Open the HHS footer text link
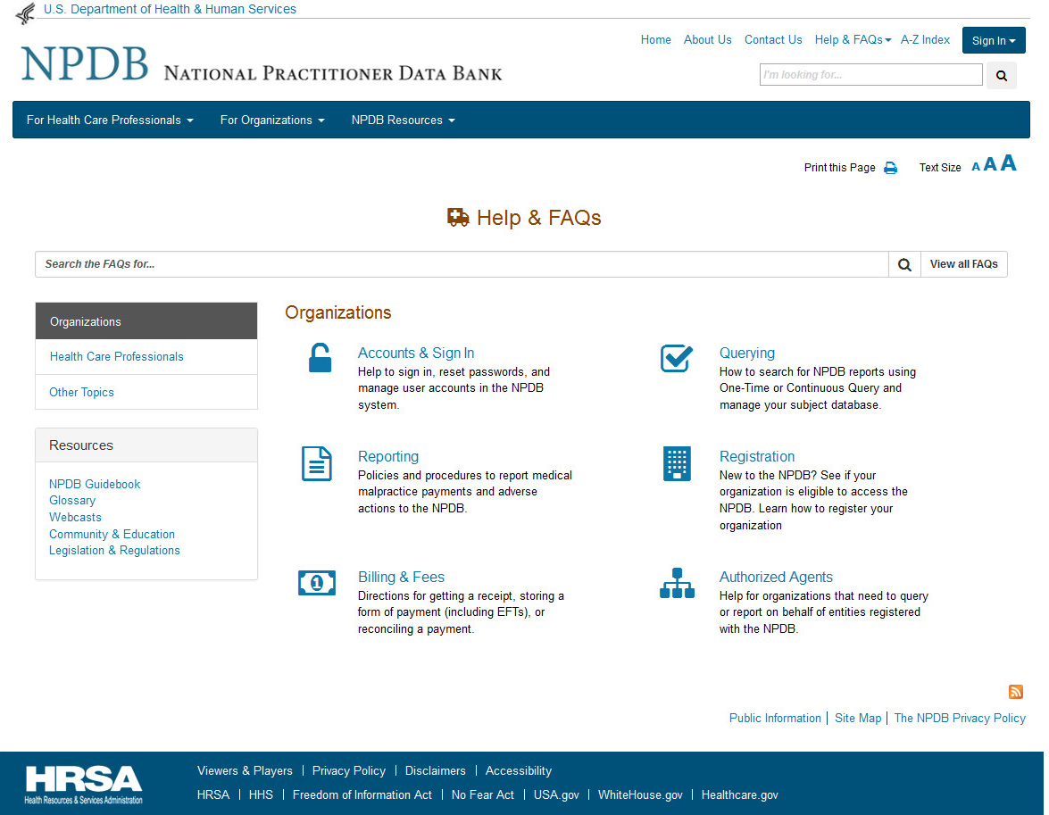Viewport: 1049px width, 815px height. click(x=261, y=795)
